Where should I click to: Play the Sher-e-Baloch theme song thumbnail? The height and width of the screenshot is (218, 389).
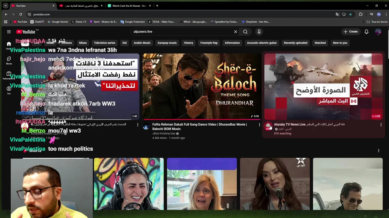(202, 87)
